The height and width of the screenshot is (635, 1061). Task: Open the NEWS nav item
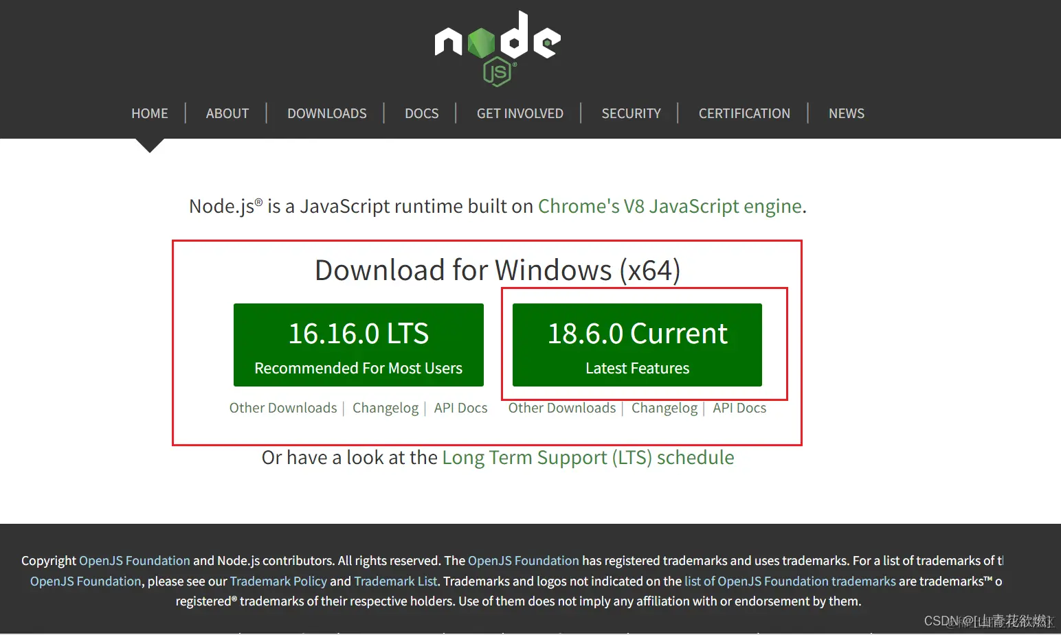click(847, 113)
